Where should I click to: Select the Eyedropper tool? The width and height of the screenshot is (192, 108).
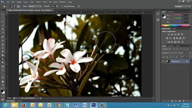(x=3, y=33)
